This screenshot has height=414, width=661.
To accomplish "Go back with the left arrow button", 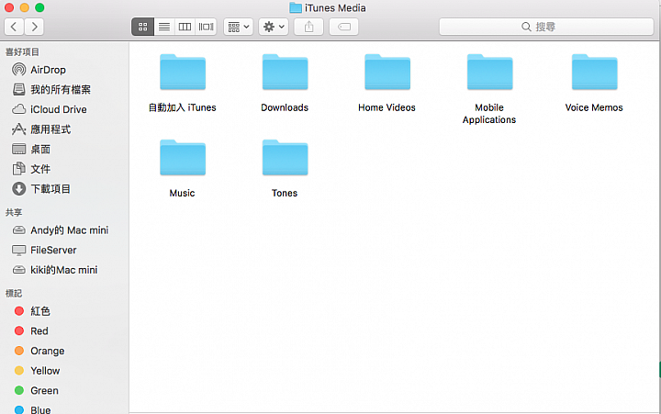I will [14, 27].
